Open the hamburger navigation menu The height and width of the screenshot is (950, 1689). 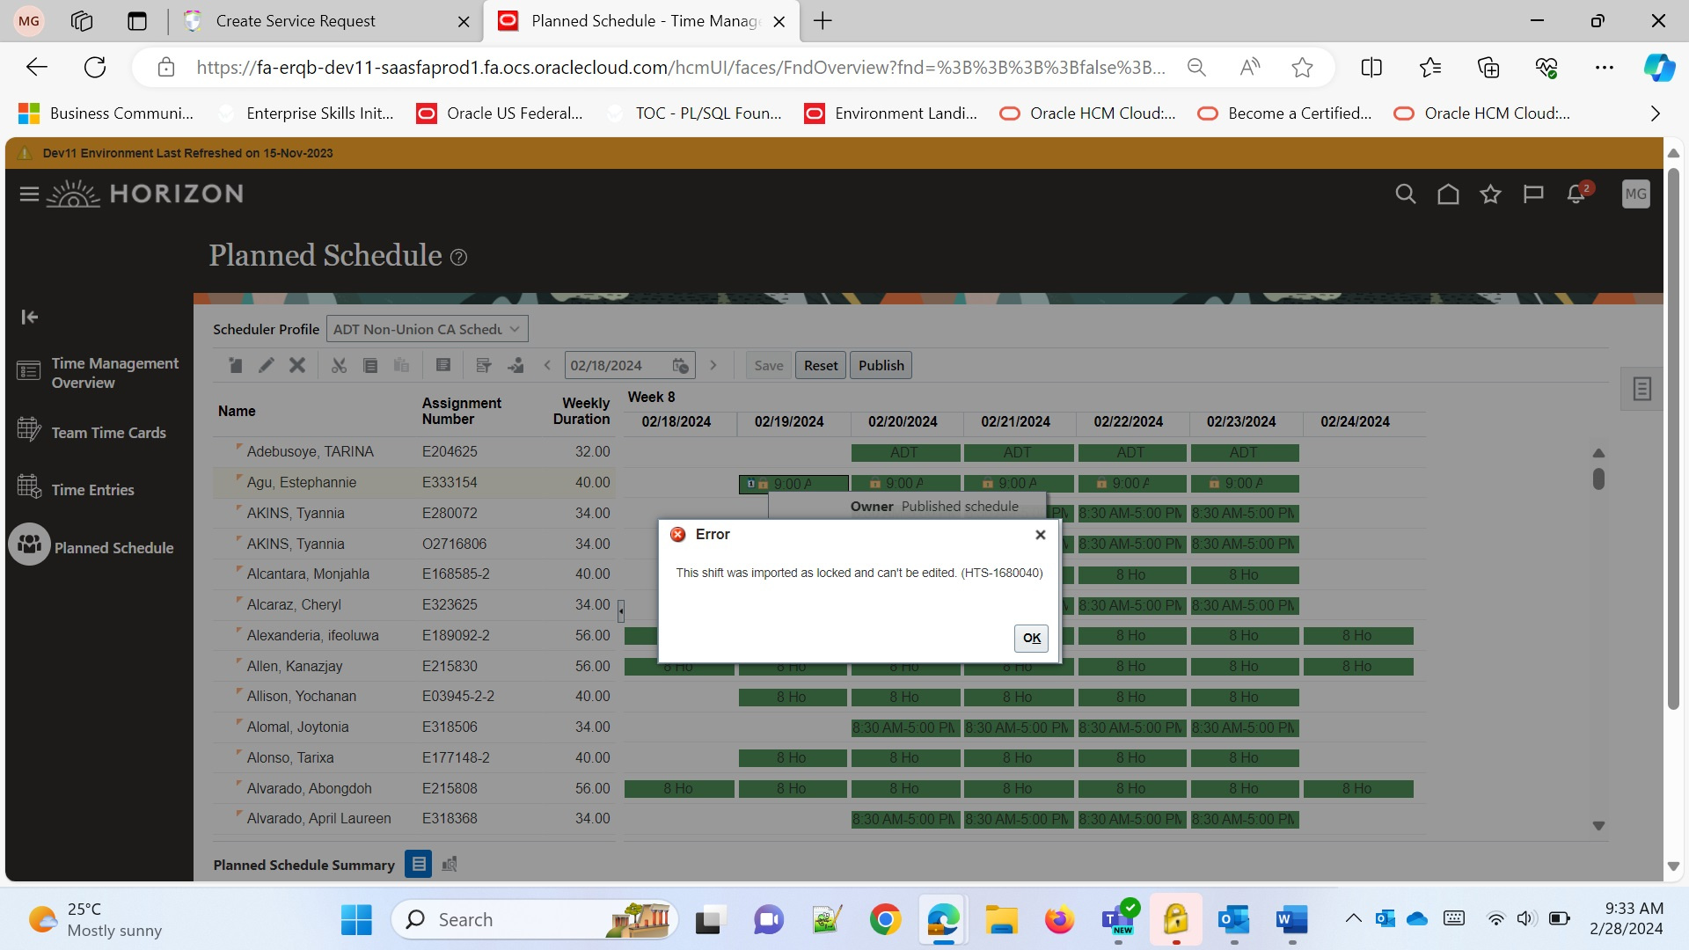click(x=28, y=194)
